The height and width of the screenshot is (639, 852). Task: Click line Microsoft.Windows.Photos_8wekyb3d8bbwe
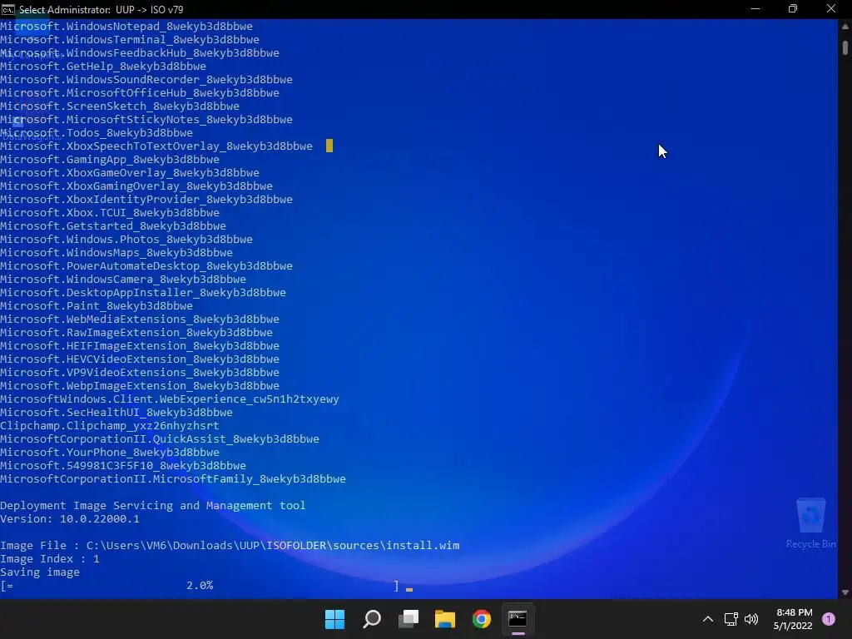coord(126,239)
